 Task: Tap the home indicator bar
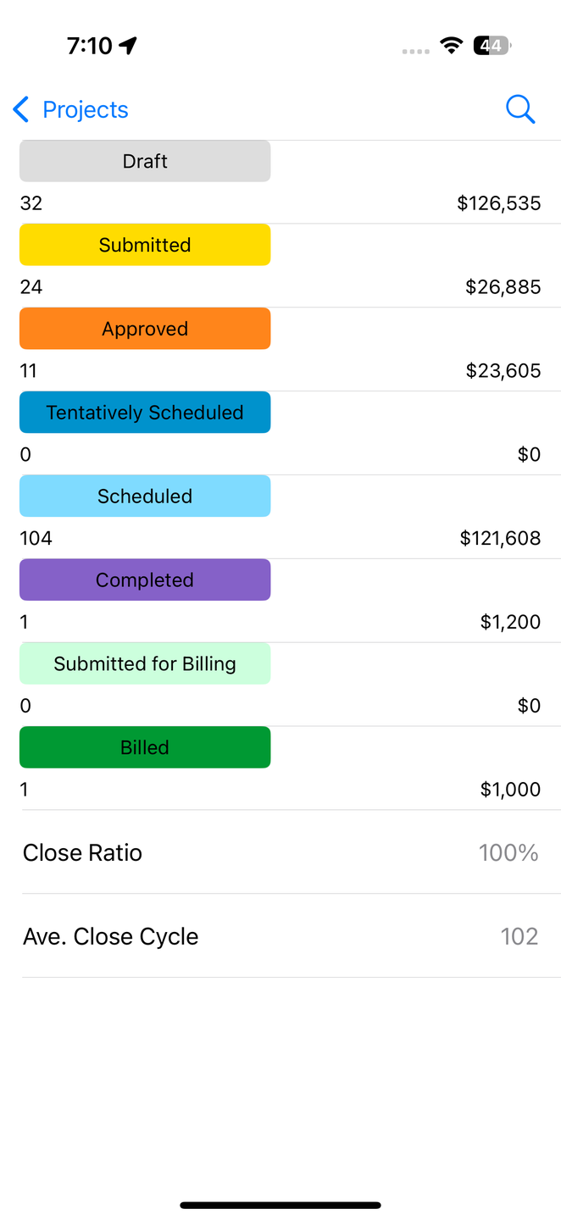(x=280, y=1205)
